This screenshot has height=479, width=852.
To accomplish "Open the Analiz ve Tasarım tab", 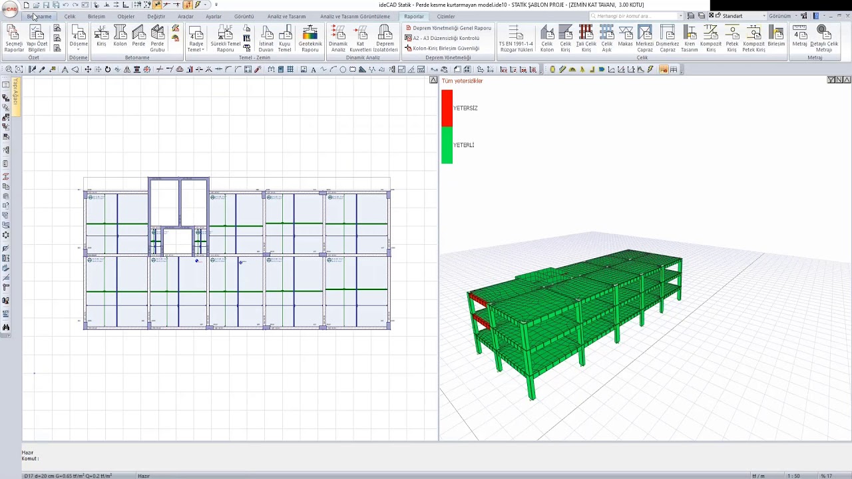I will [286, 17].
